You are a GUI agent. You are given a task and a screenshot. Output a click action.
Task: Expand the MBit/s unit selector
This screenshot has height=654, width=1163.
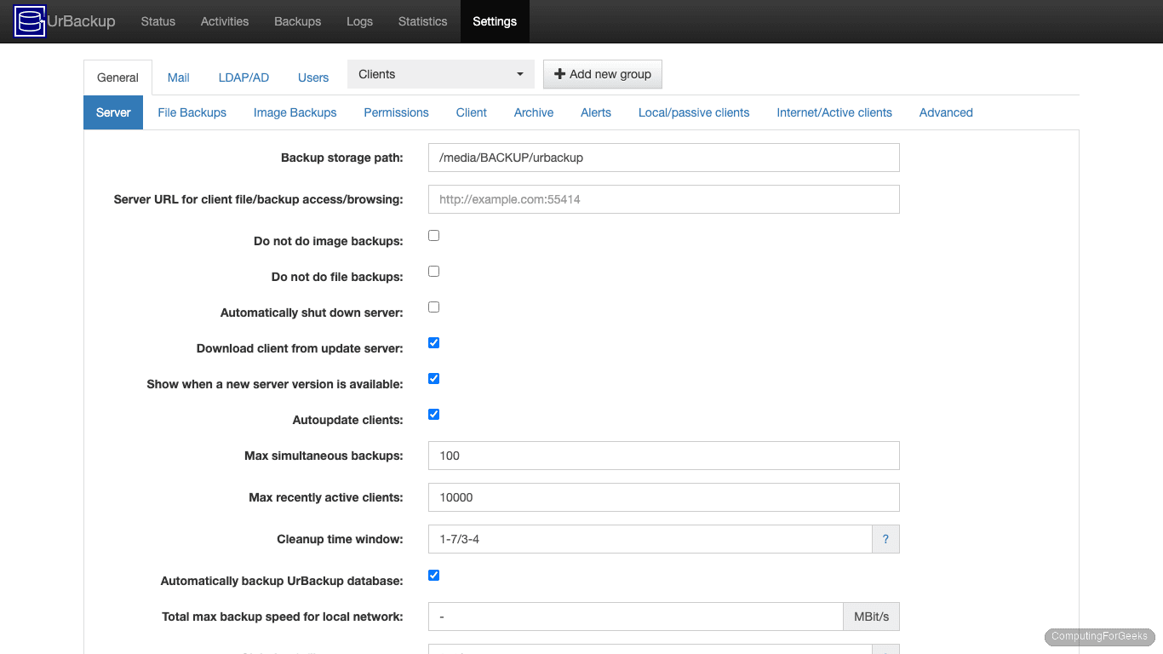[871, 616]
